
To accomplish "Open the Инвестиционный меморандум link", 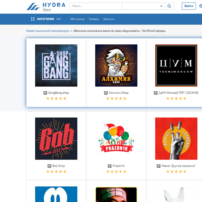I will (47, 31).
